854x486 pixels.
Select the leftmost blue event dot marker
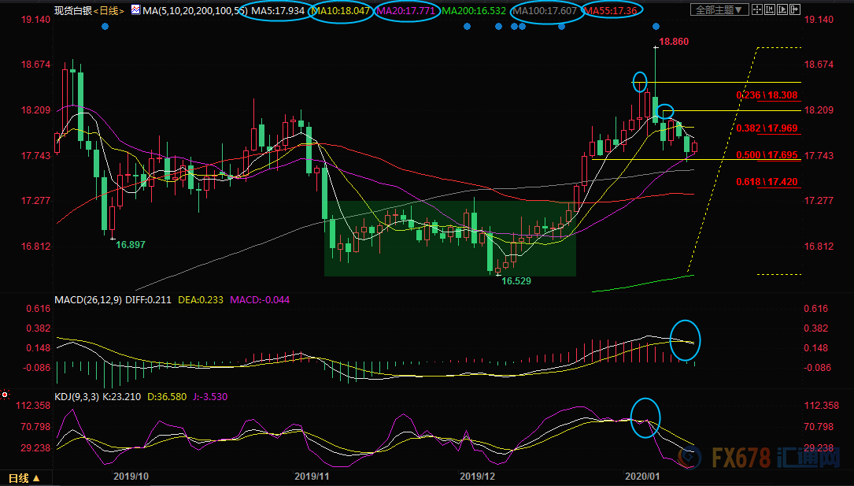point(105,26)
